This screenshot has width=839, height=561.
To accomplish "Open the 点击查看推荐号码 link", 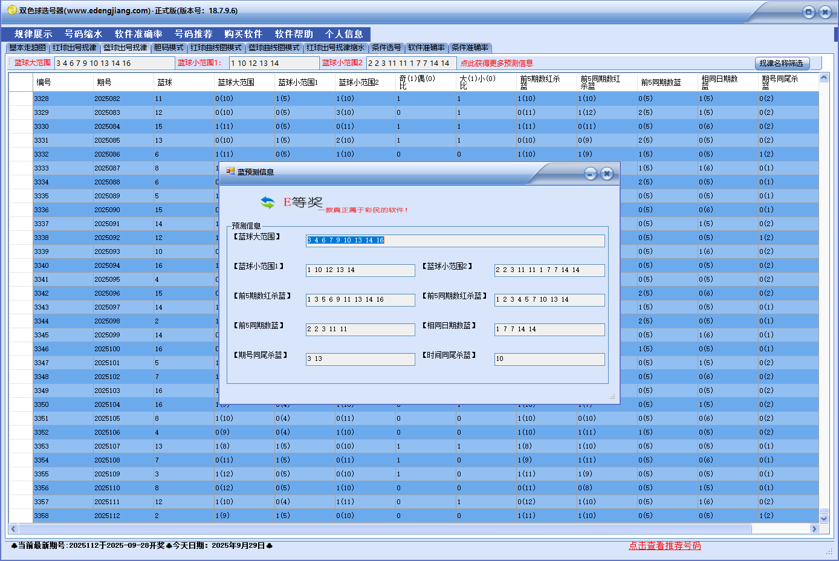I will [x=664, y=546].
